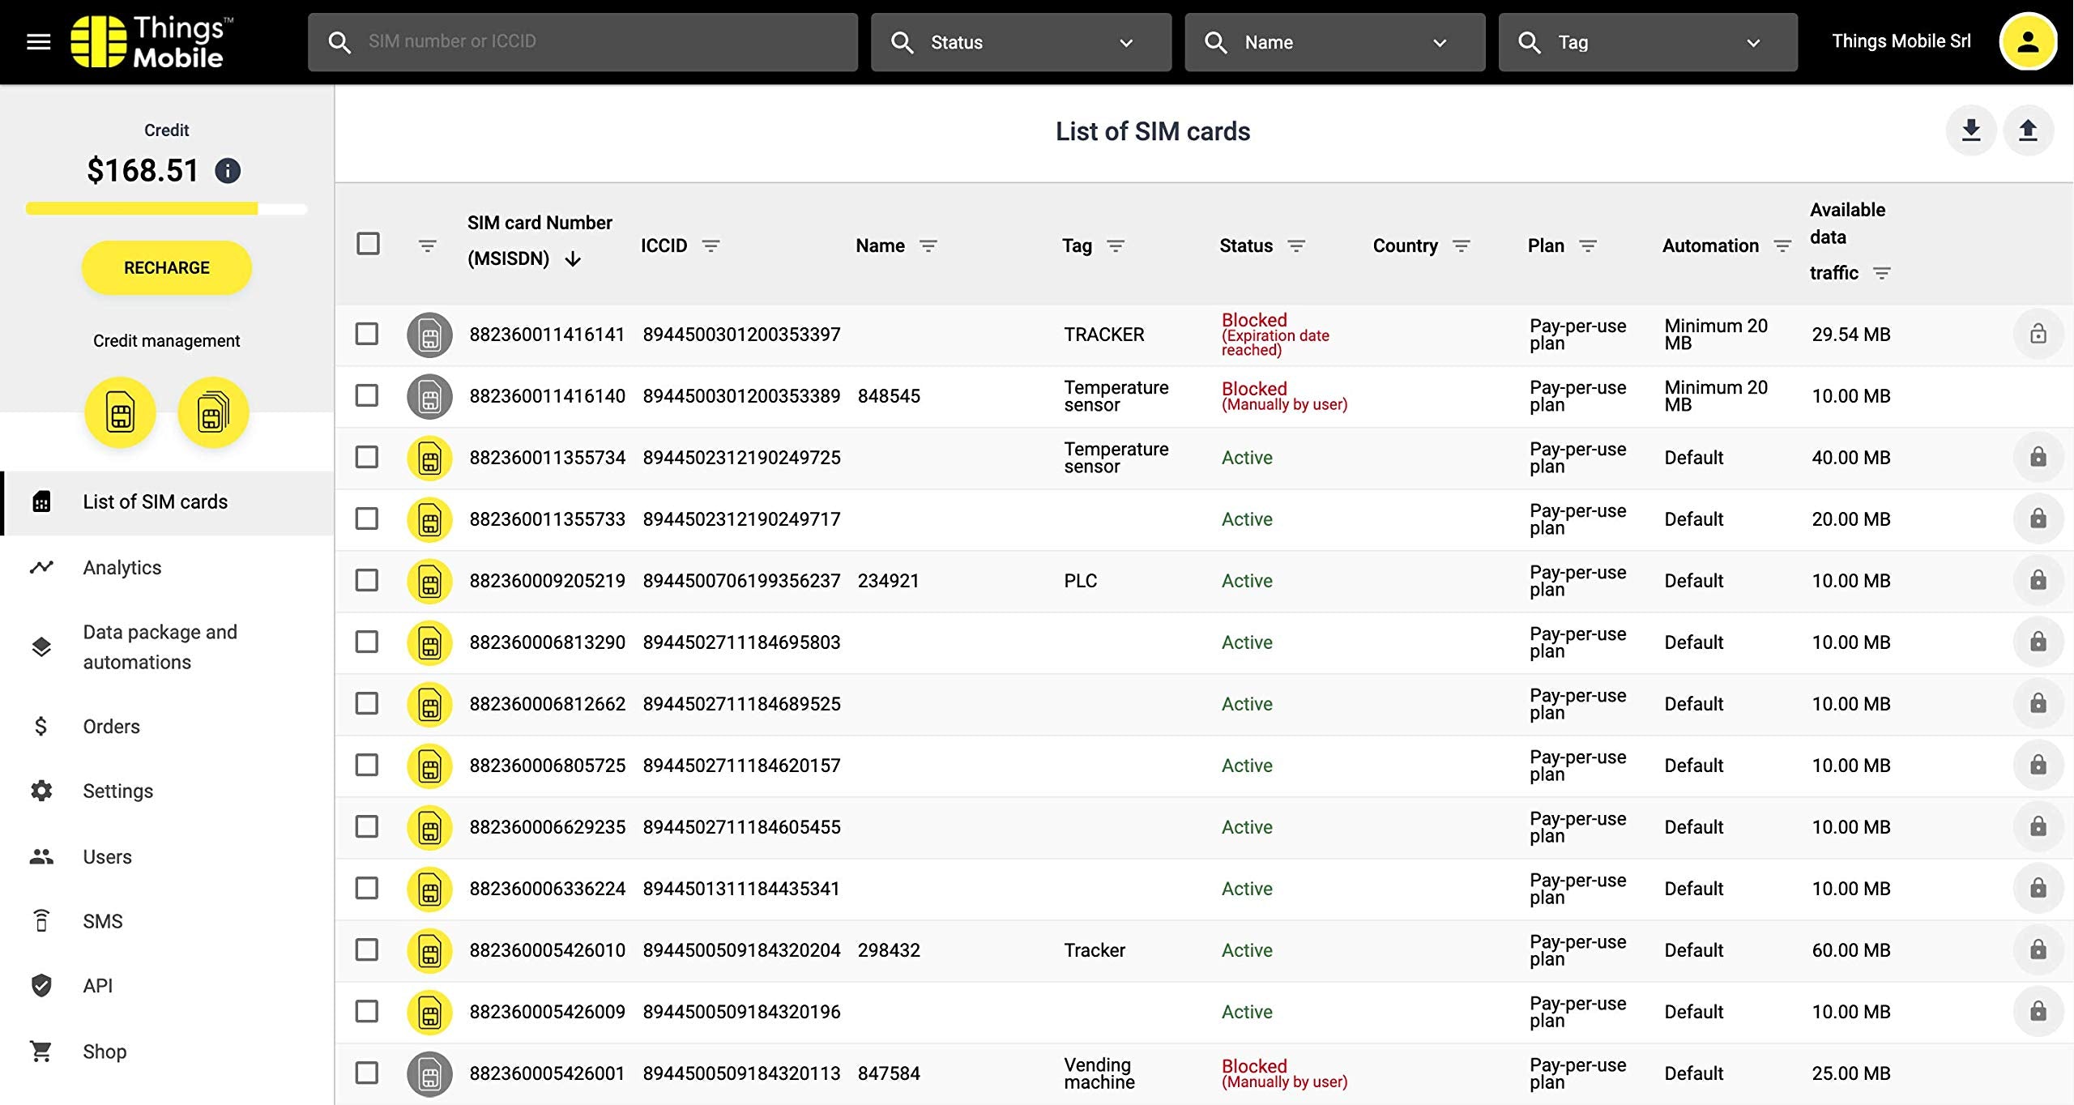Click the download SIM list icon
This screenshot has width=2074, height=1105.
pyautogui.click(x=1971, y=130)
